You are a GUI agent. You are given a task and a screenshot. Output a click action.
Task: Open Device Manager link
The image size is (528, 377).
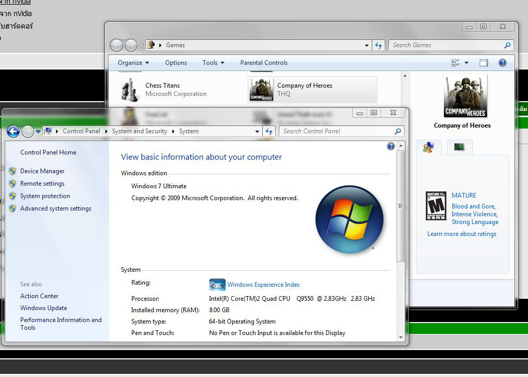pos(42,171)
